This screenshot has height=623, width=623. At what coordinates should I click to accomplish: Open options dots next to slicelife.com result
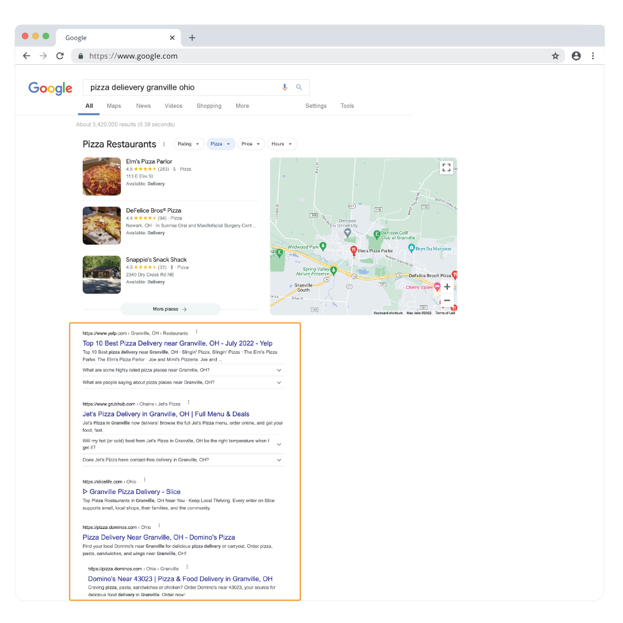coord(145,480)
